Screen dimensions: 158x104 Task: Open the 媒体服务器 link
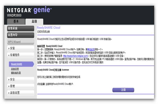(16, 73)
